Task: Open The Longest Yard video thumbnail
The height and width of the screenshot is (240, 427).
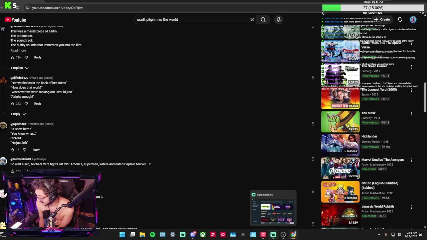Action: (340, 98)
